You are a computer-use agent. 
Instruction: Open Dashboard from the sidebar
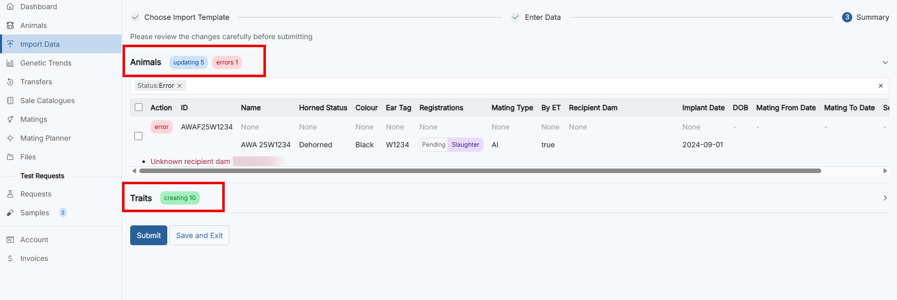click(x=39, y=7)
